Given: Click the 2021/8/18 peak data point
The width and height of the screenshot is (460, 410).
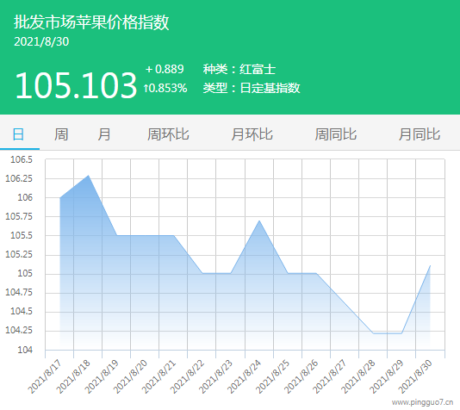Looking at the screenshot, I should click(89, 176).
